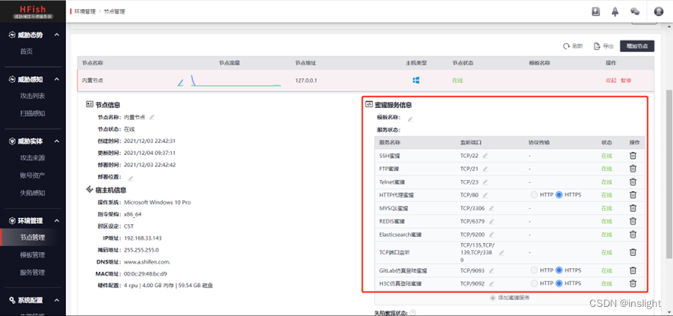Edit the TCP/3306 MYSQL port

(x=491, y=208)
